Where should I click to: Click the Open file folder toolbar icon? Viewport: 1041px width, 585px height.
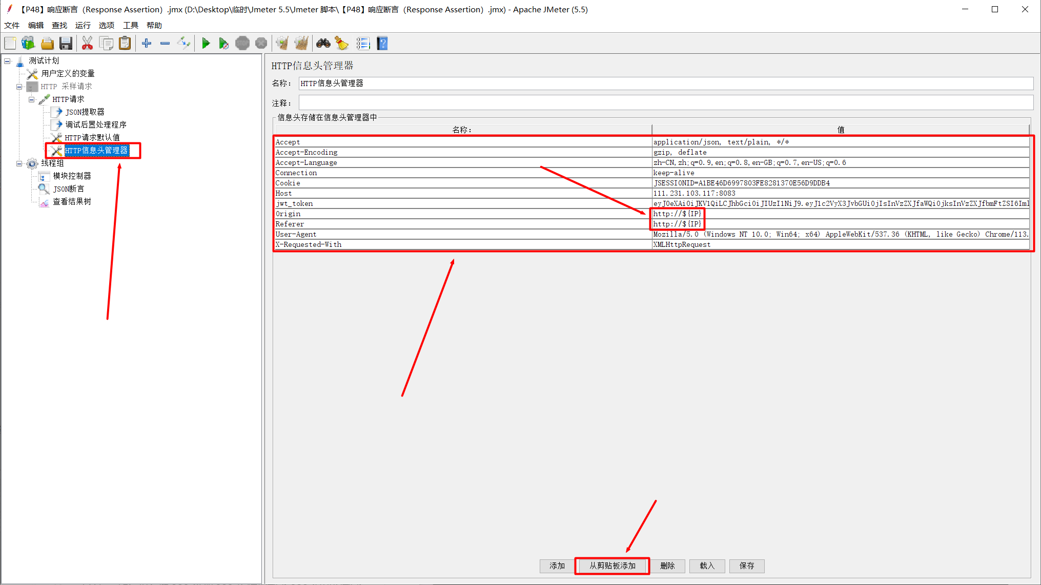[x=47, y=44]
